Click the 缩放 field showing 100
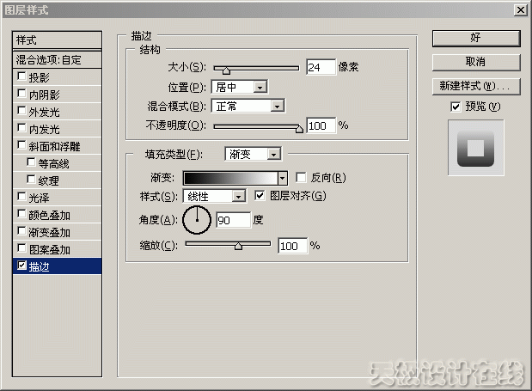 (x=293, y=246)
